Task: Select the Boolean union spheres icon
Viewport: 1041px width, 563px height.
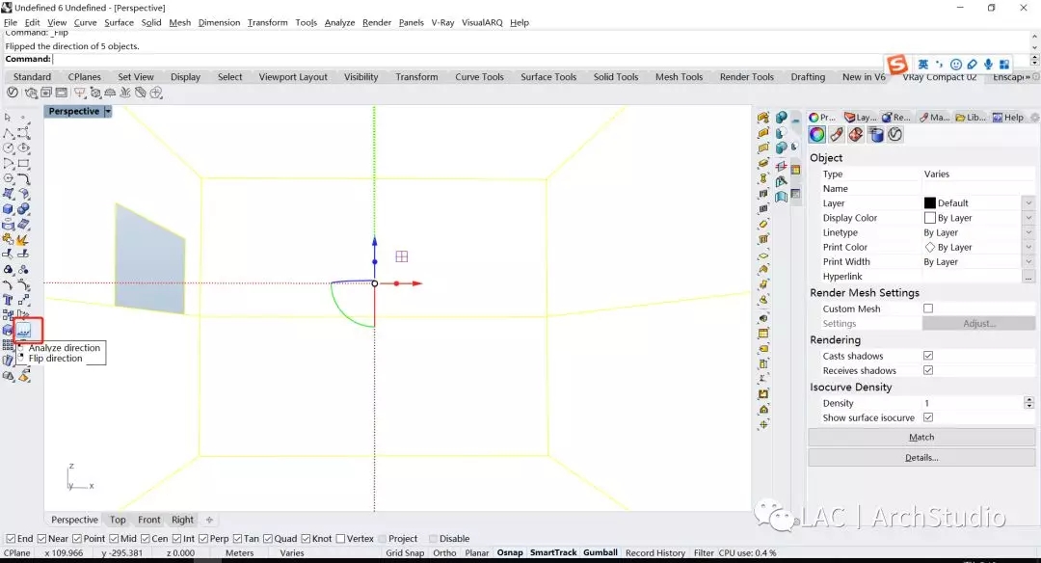Action: pyautogui.click(x=23, y=209)
